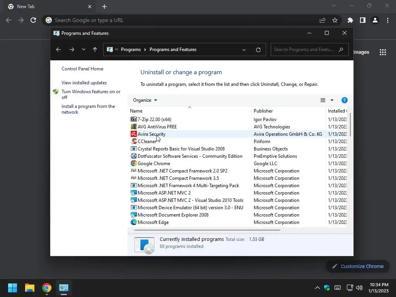396x297 pixels.
Task: Expand the address bar history dropdown
Action: pyautogui.click(x=244, y=50)
